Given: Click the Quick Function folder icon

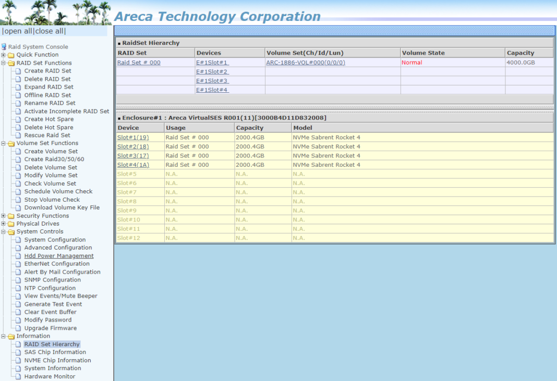Looking at the screenshot, I should pos(11,55).
